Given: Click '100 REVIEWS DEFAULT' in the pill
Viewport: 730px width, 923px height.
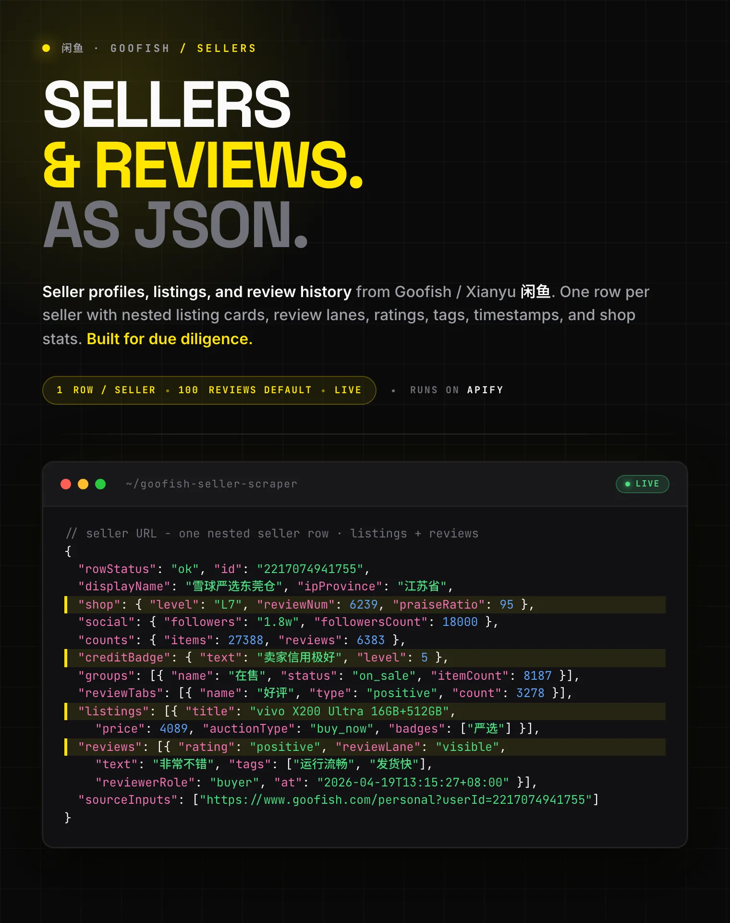Looking at the screenshot, I should point(245,390).
